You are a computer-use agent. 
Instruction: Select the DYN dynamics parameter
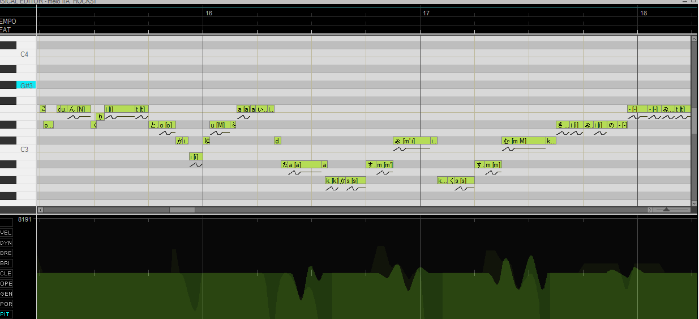pyautogui.click(x=6, y=243)
